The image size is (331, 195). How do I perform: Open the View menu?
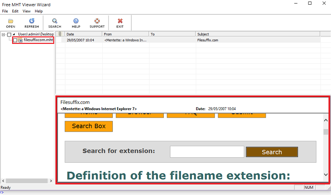coord(26,11)
